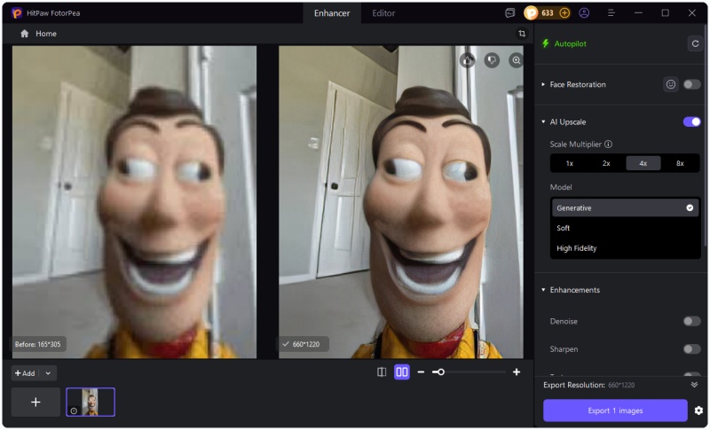Screen dimensions: 710x430
Task: Select 4x scale multiplier
Action: 643,163
